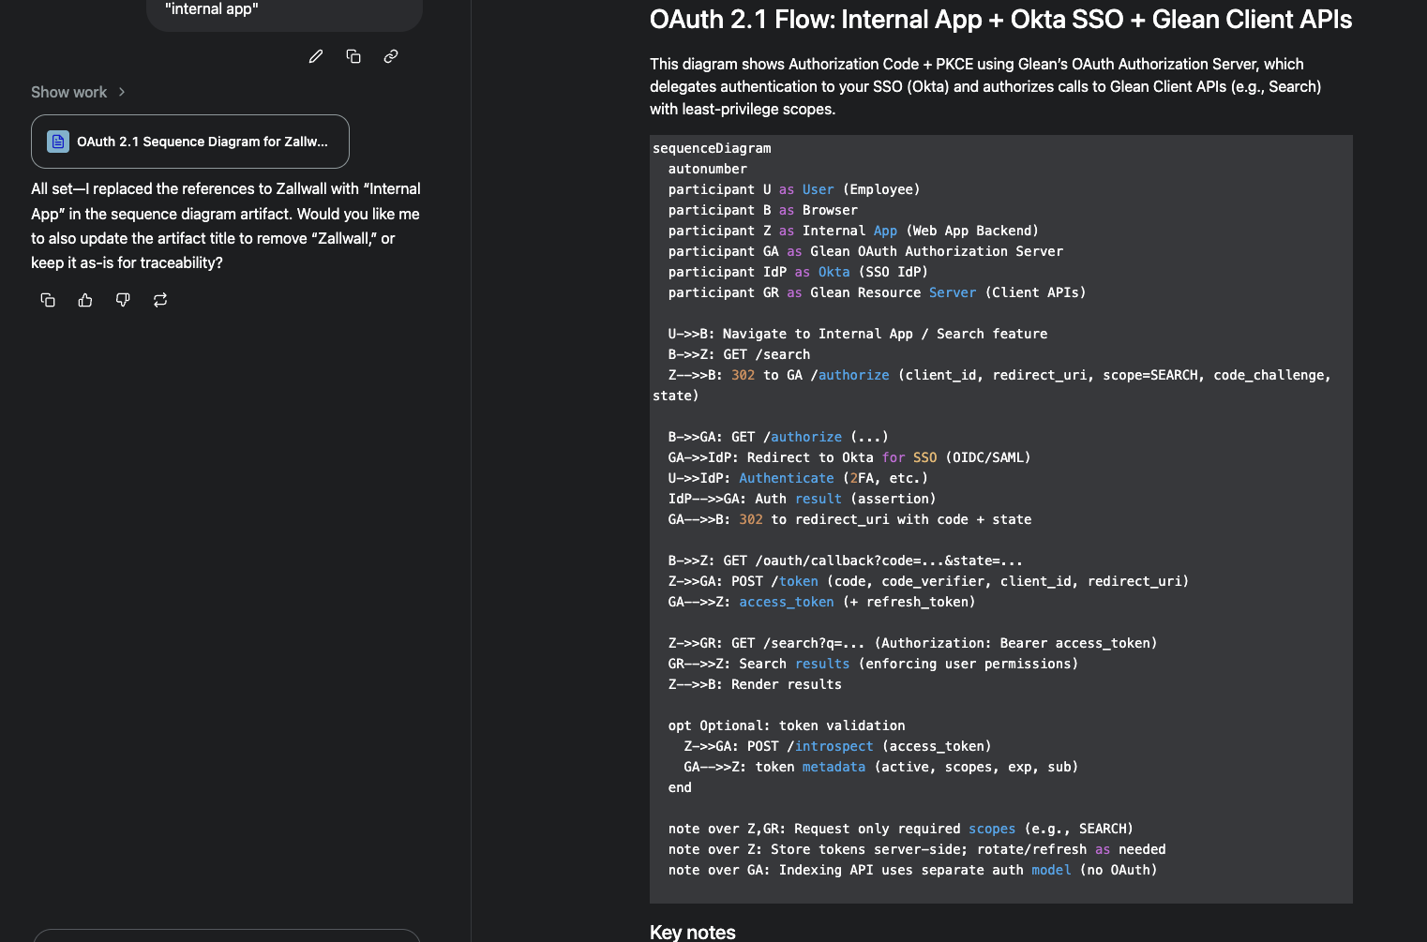Click the assistant reply text starting "All set"

[226, 226]
